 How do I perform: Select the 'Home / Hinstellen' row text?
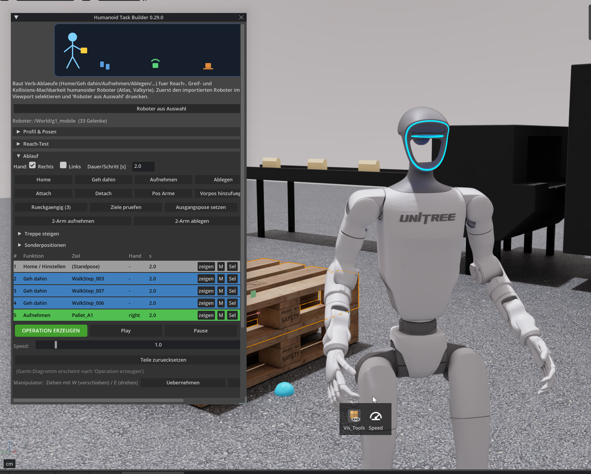(x=44, y=266)
